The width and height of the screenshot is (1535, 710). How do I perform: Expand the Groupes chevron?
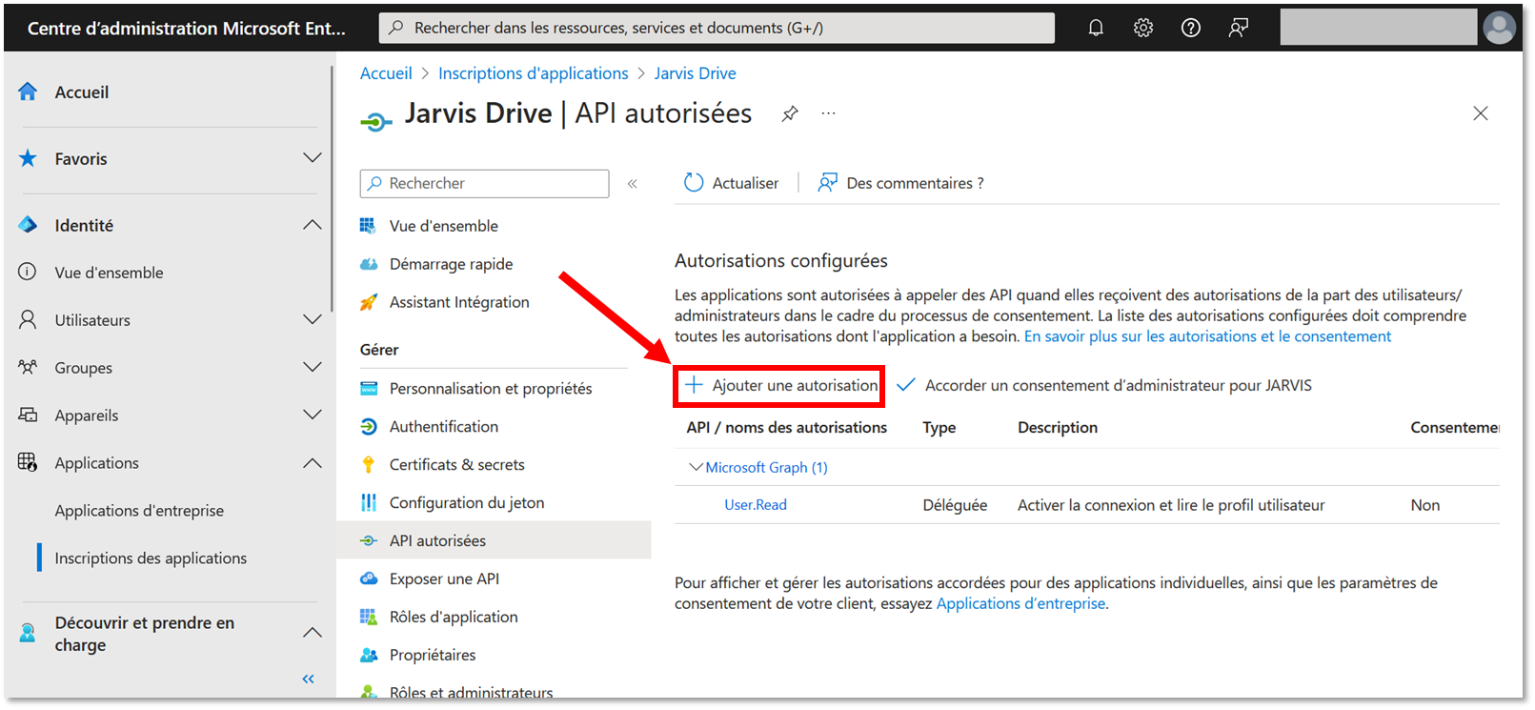(x=312, y=367)
